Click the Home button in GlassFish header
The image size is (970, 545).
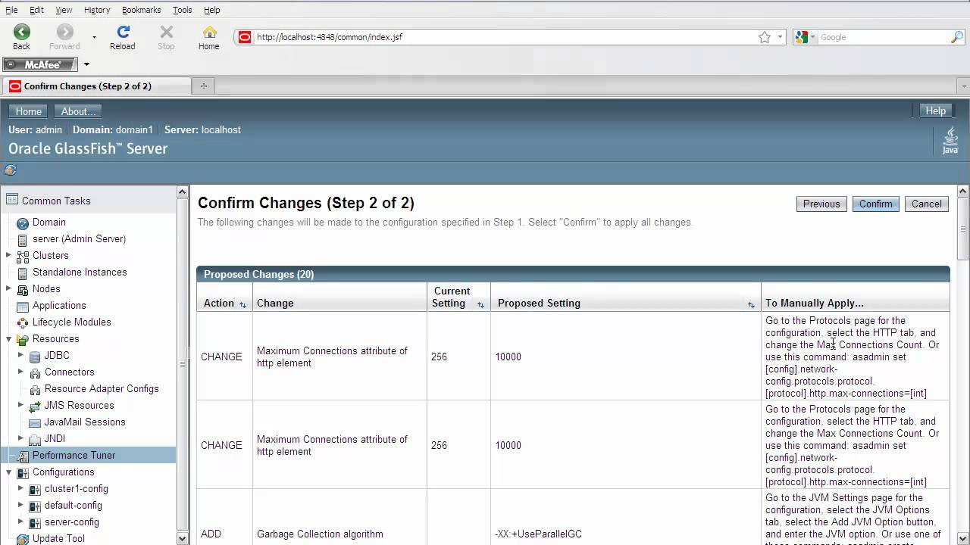click(29, 111)
